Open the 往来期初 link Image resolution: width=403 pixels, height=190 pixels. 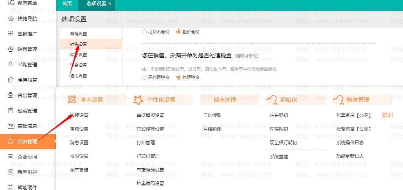pos(279,115)
